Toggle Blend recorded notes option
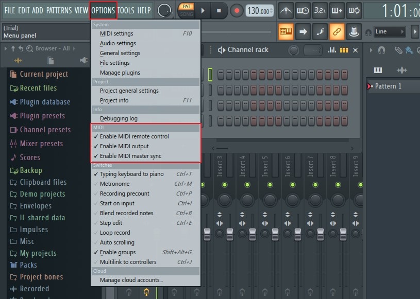Screen dimensions: 420x299 click(146, 213)
